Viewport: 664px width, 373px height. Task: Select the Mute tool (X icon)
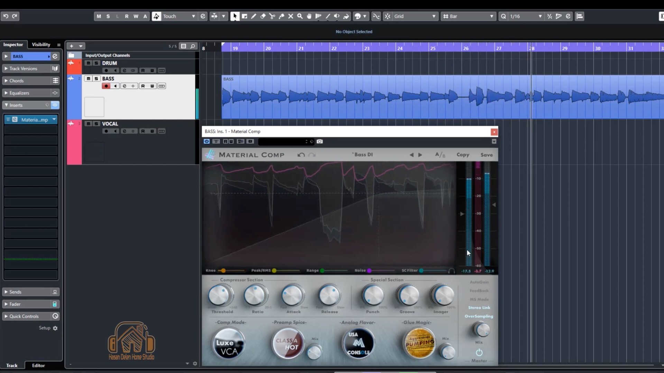click(290, 16)
